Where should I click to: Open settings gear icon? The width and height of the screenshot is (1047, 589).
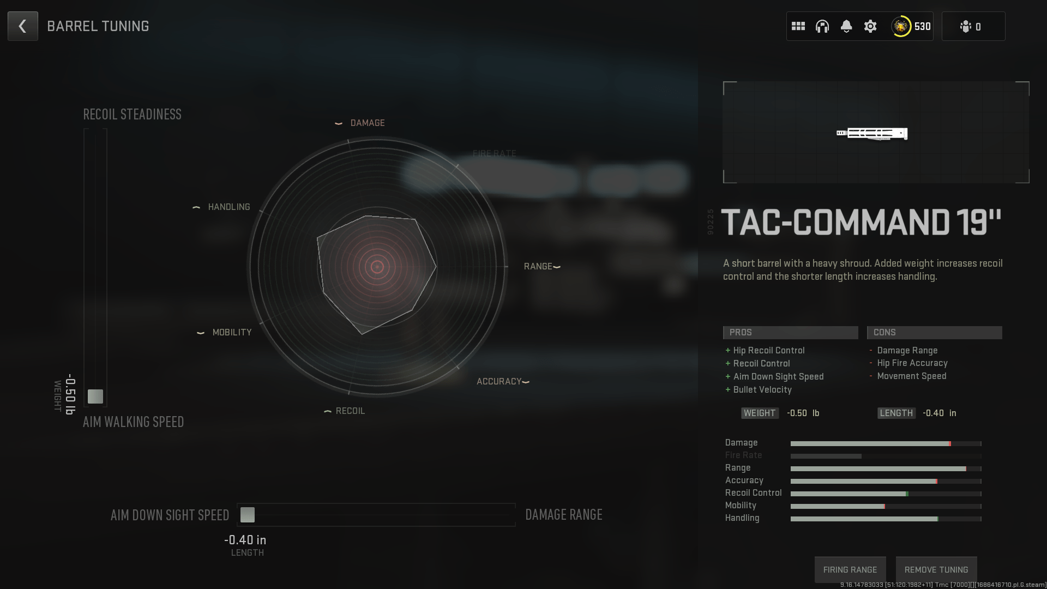[x=870, y=26]
